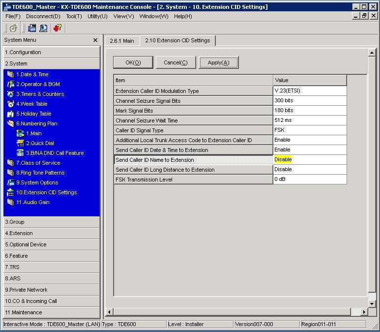The width and height of the screenshot is (380, 332).
Task: Open the B/NA DND Call Feature icon
Action: 20,153
